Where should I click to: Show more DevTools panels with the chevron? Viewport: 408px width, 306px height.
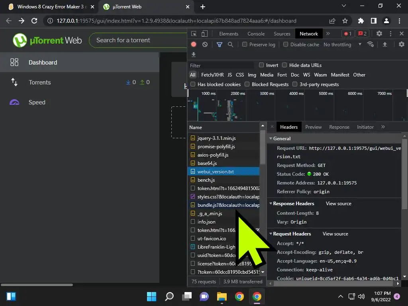click(x=328, y=33)
